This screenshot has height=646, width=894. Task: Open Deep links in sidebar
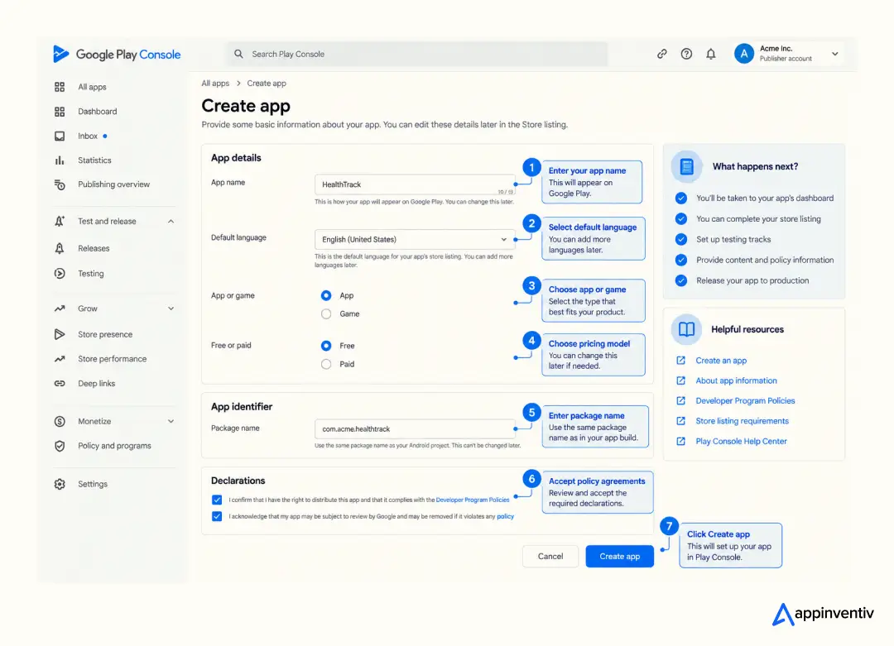tap(96, 384)
